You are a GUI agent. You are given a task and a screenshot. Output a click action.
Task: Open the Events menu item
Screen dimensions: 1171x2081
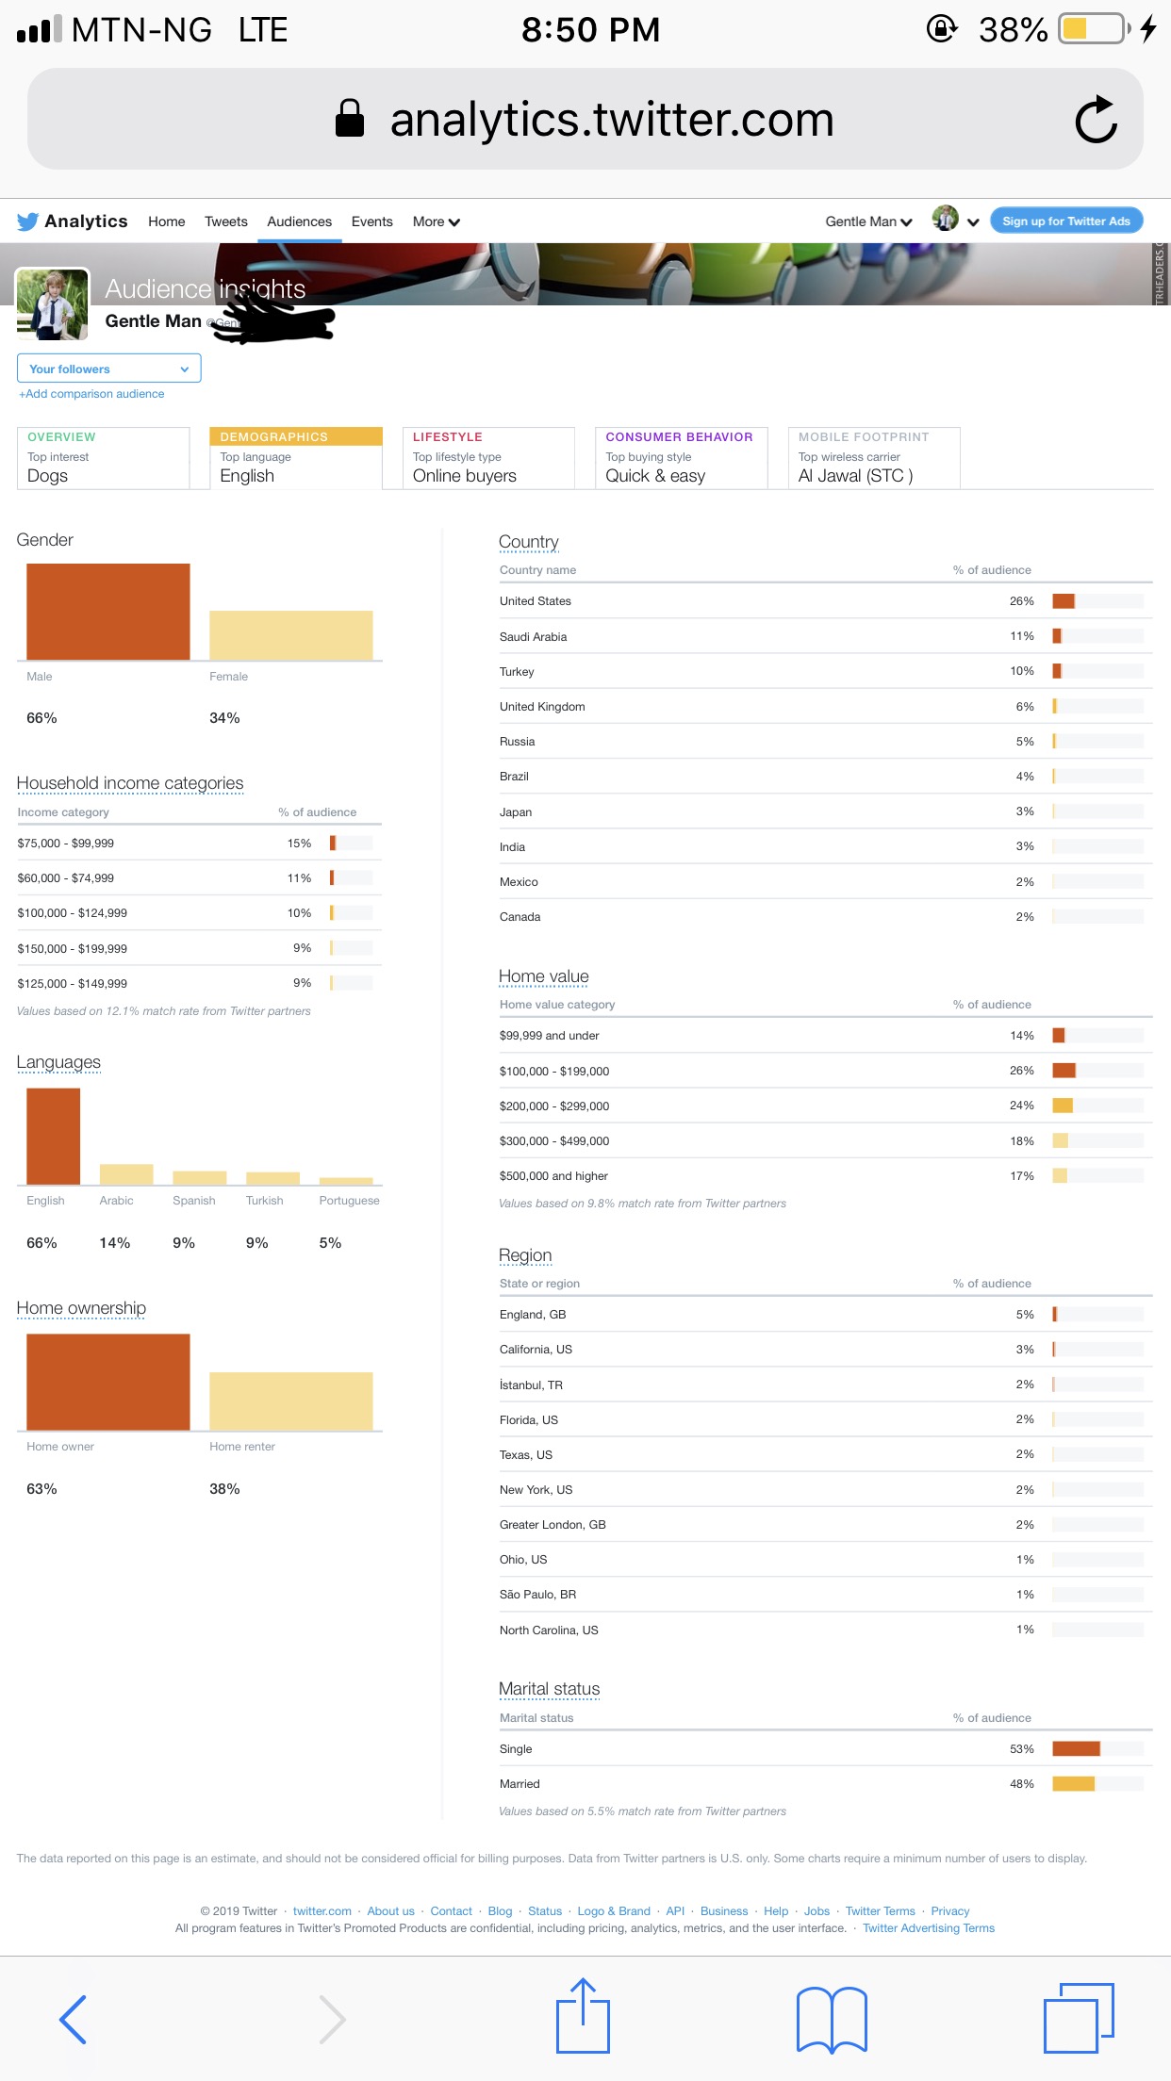coord(372,221)
